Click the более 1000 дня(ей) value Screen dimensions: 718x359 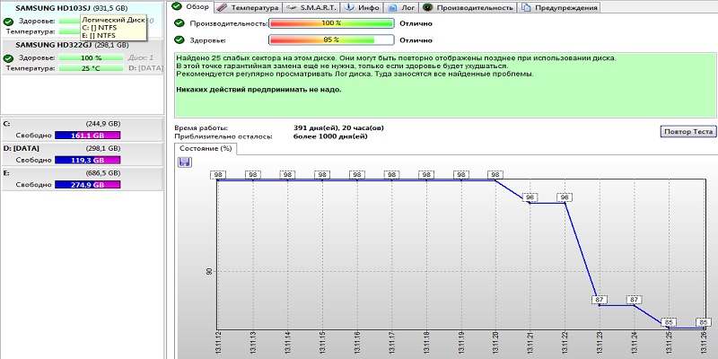[330, 136]
